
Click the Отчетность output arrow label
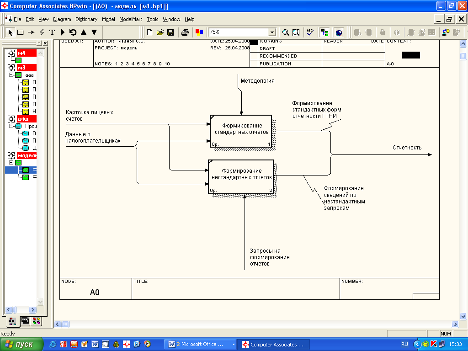coord(407,148)
